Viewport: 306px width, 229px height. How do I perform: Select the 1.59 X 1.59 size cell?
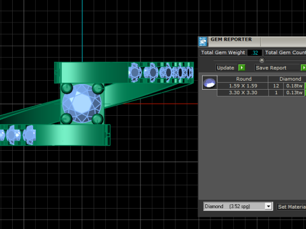click(243, 86)
